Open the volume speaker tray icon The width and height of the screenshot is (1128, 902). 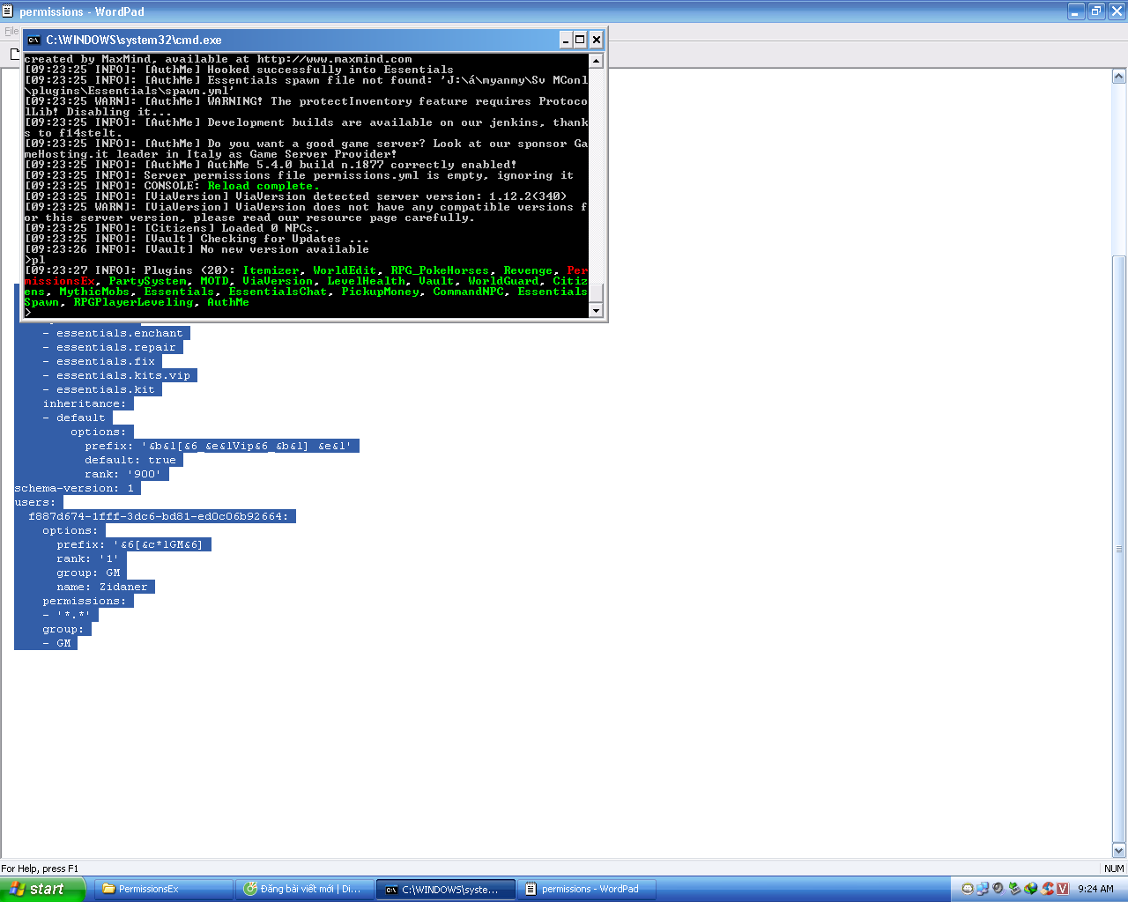tap(998, 889)
